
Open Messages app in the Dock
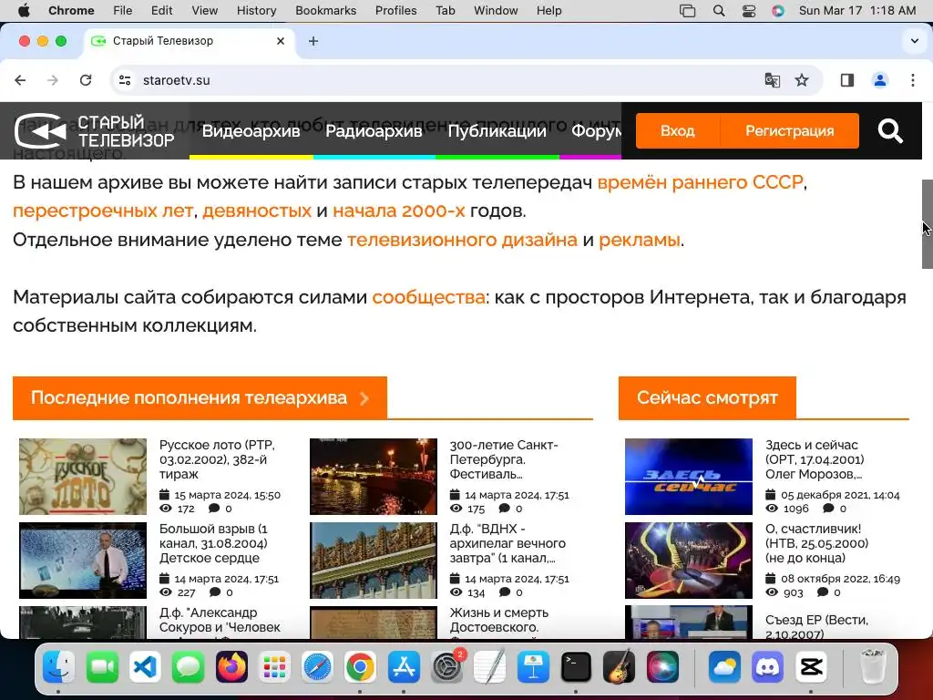[188, 666]
